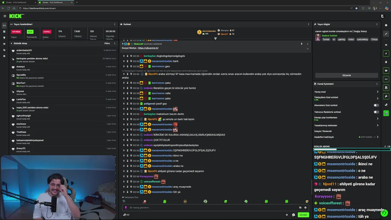Click the browser back arrow
391x220 pixels.
click(3, 8)
